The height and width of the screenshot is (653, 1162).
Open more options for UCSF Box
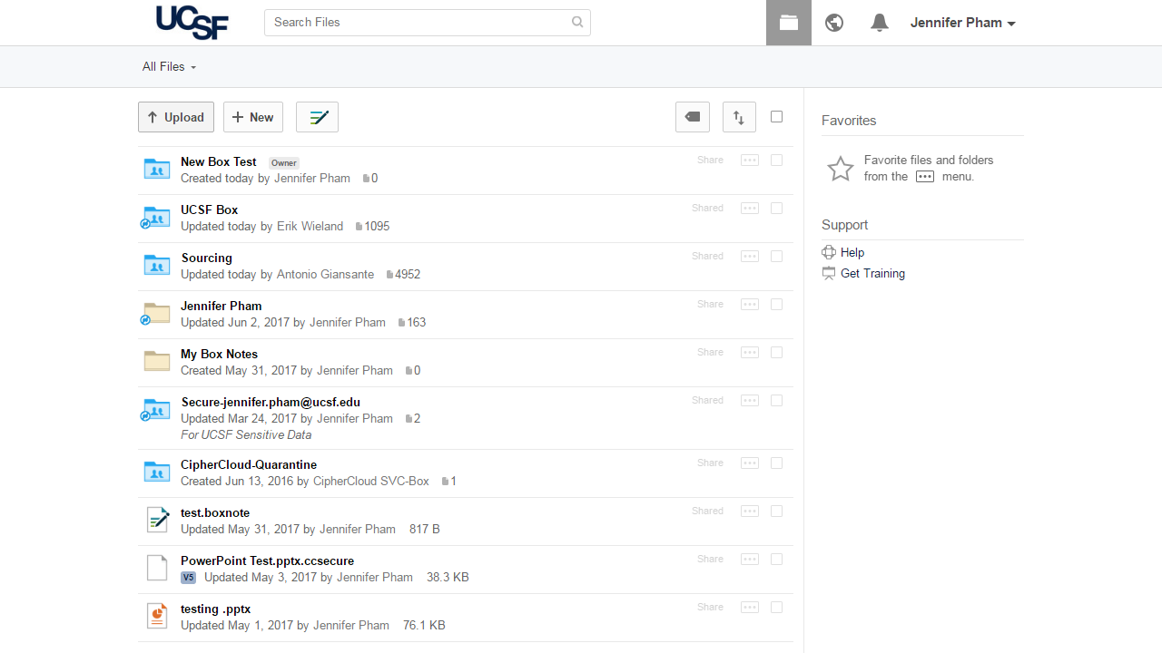click(x=750, y=209)
